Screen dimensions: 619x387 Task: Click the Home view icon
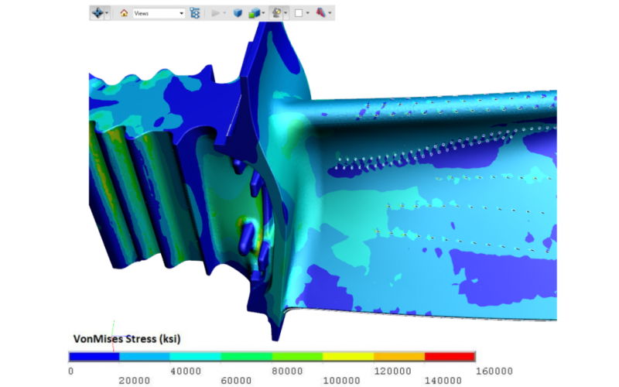[124, 13]
